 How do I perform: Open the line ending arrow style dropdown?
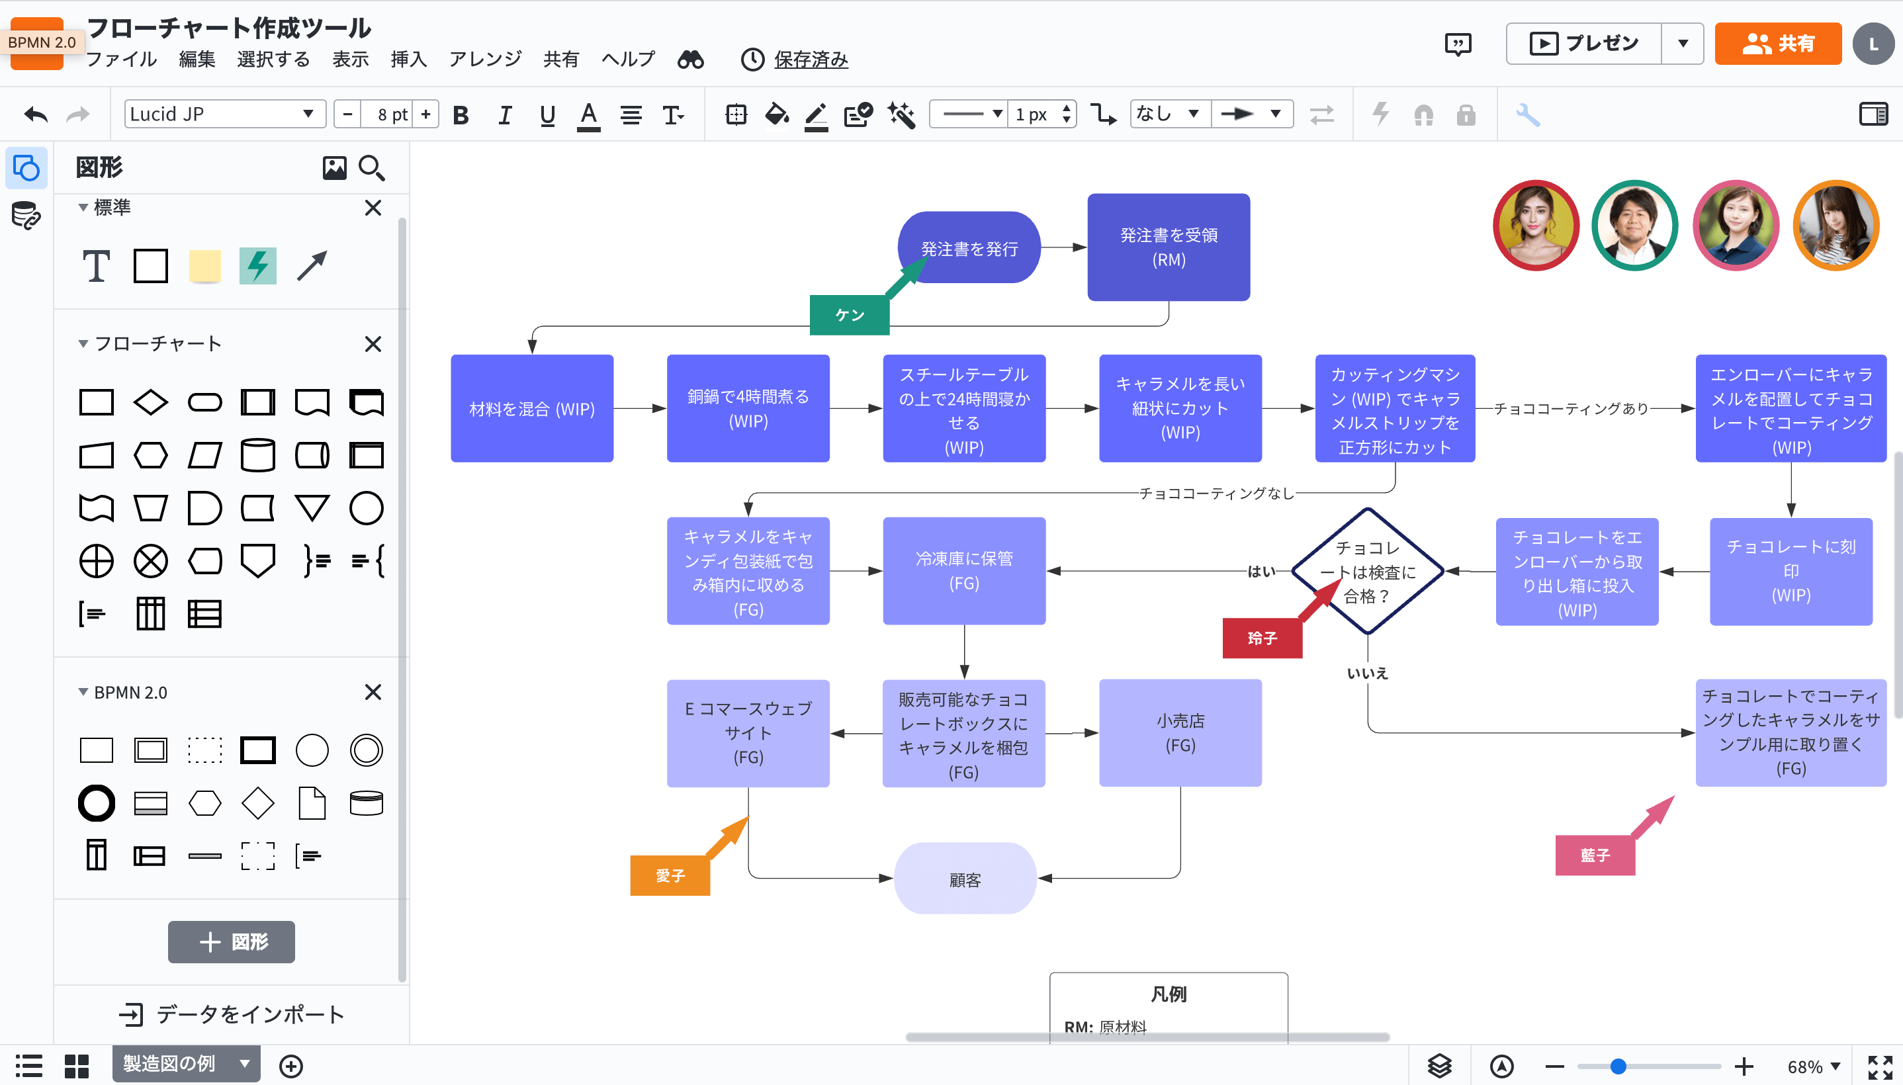[x=1253, y=113]
